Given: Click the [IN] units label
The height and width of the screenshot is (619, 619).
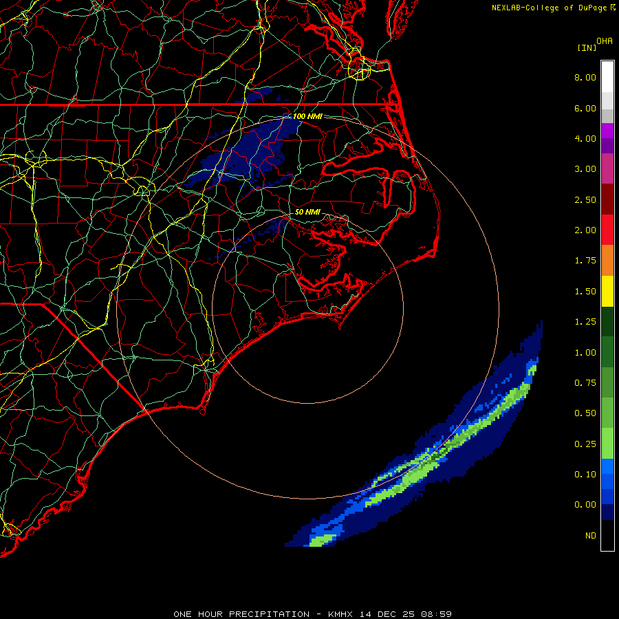Looking at the screenshot, I should click(x=587, y=47).
